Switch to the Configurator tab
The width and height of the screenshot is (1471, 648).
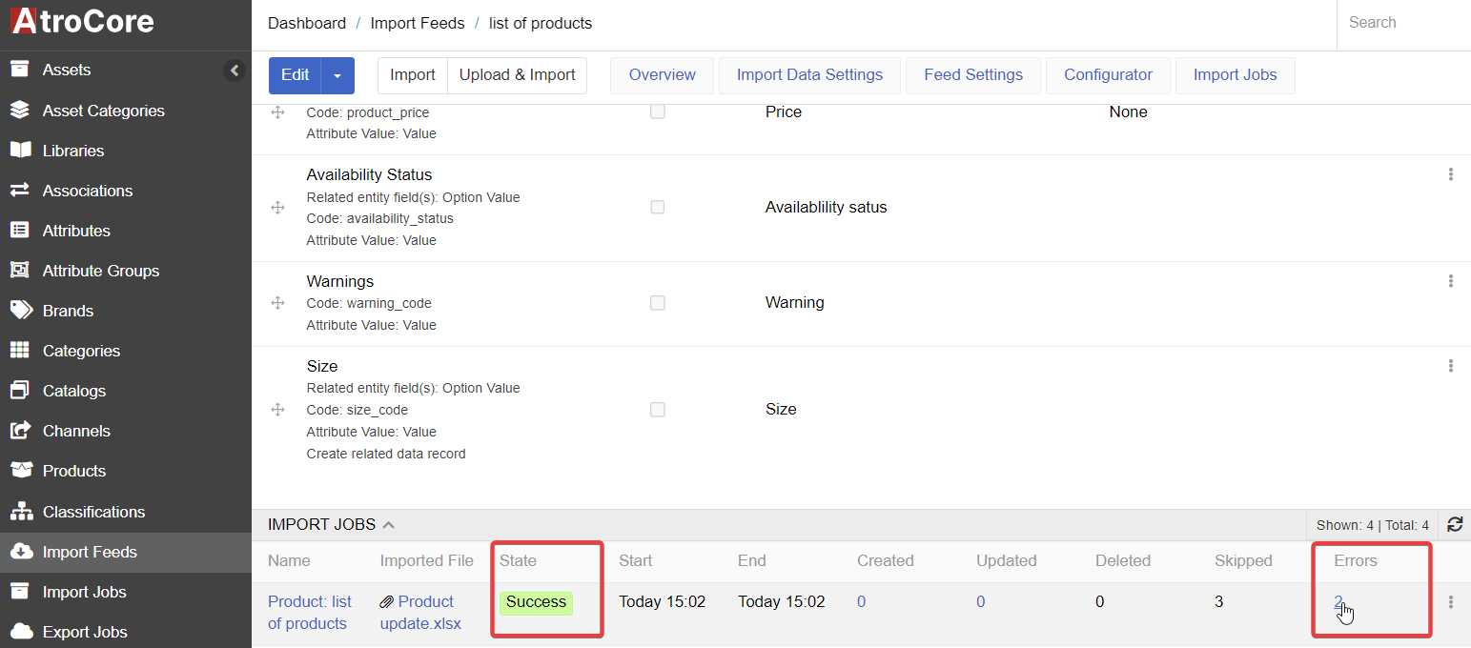pos(1108,75)
